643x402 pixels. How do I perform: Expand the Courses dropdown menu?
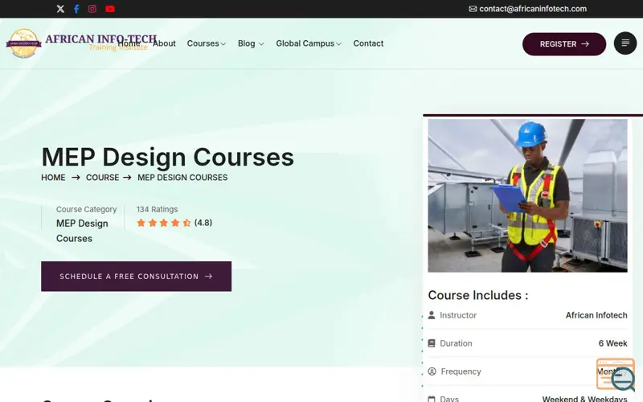point(207,43)
